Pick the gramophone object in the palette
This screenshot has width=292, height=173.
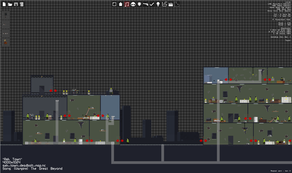(6, 42)
